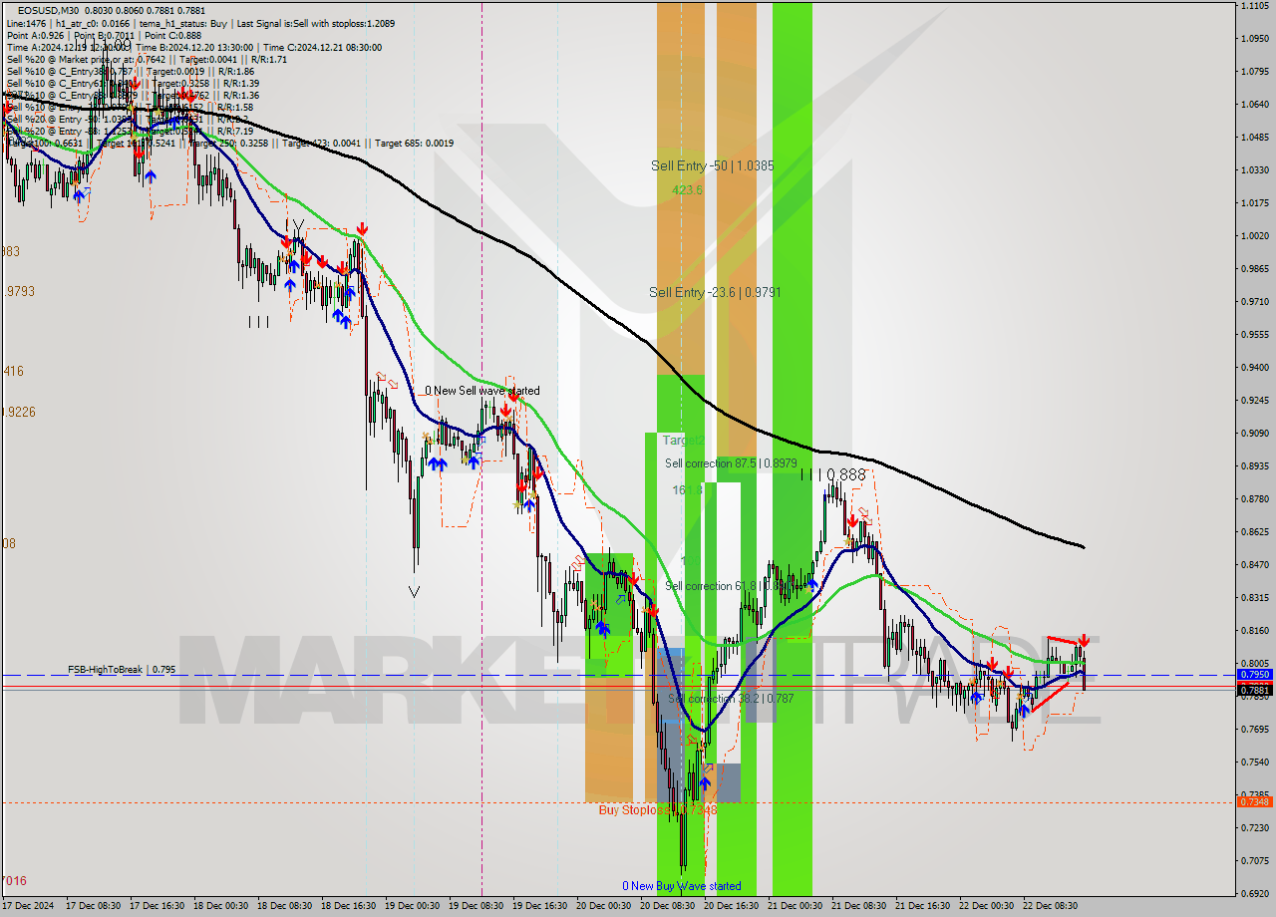Click price axis value 0.8160

1254,631
